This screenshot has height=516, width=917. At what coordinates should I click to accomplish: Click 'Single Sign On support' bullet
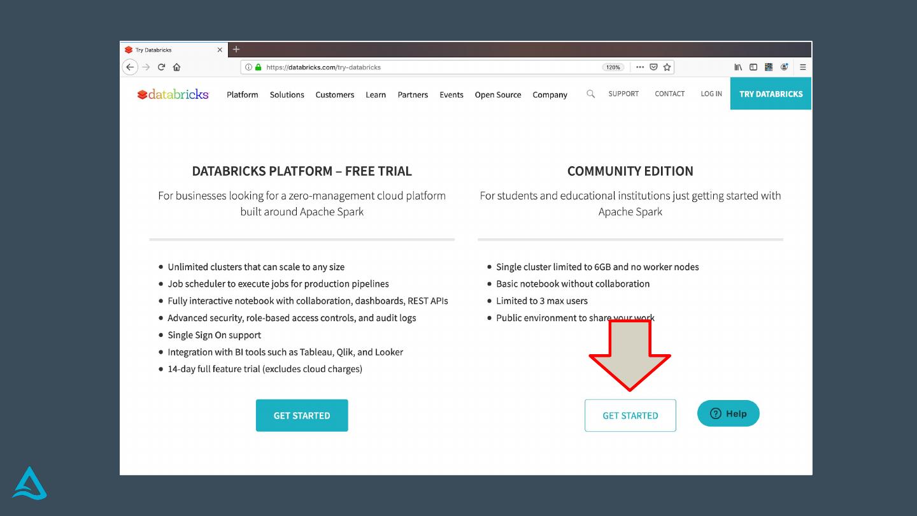215,335
